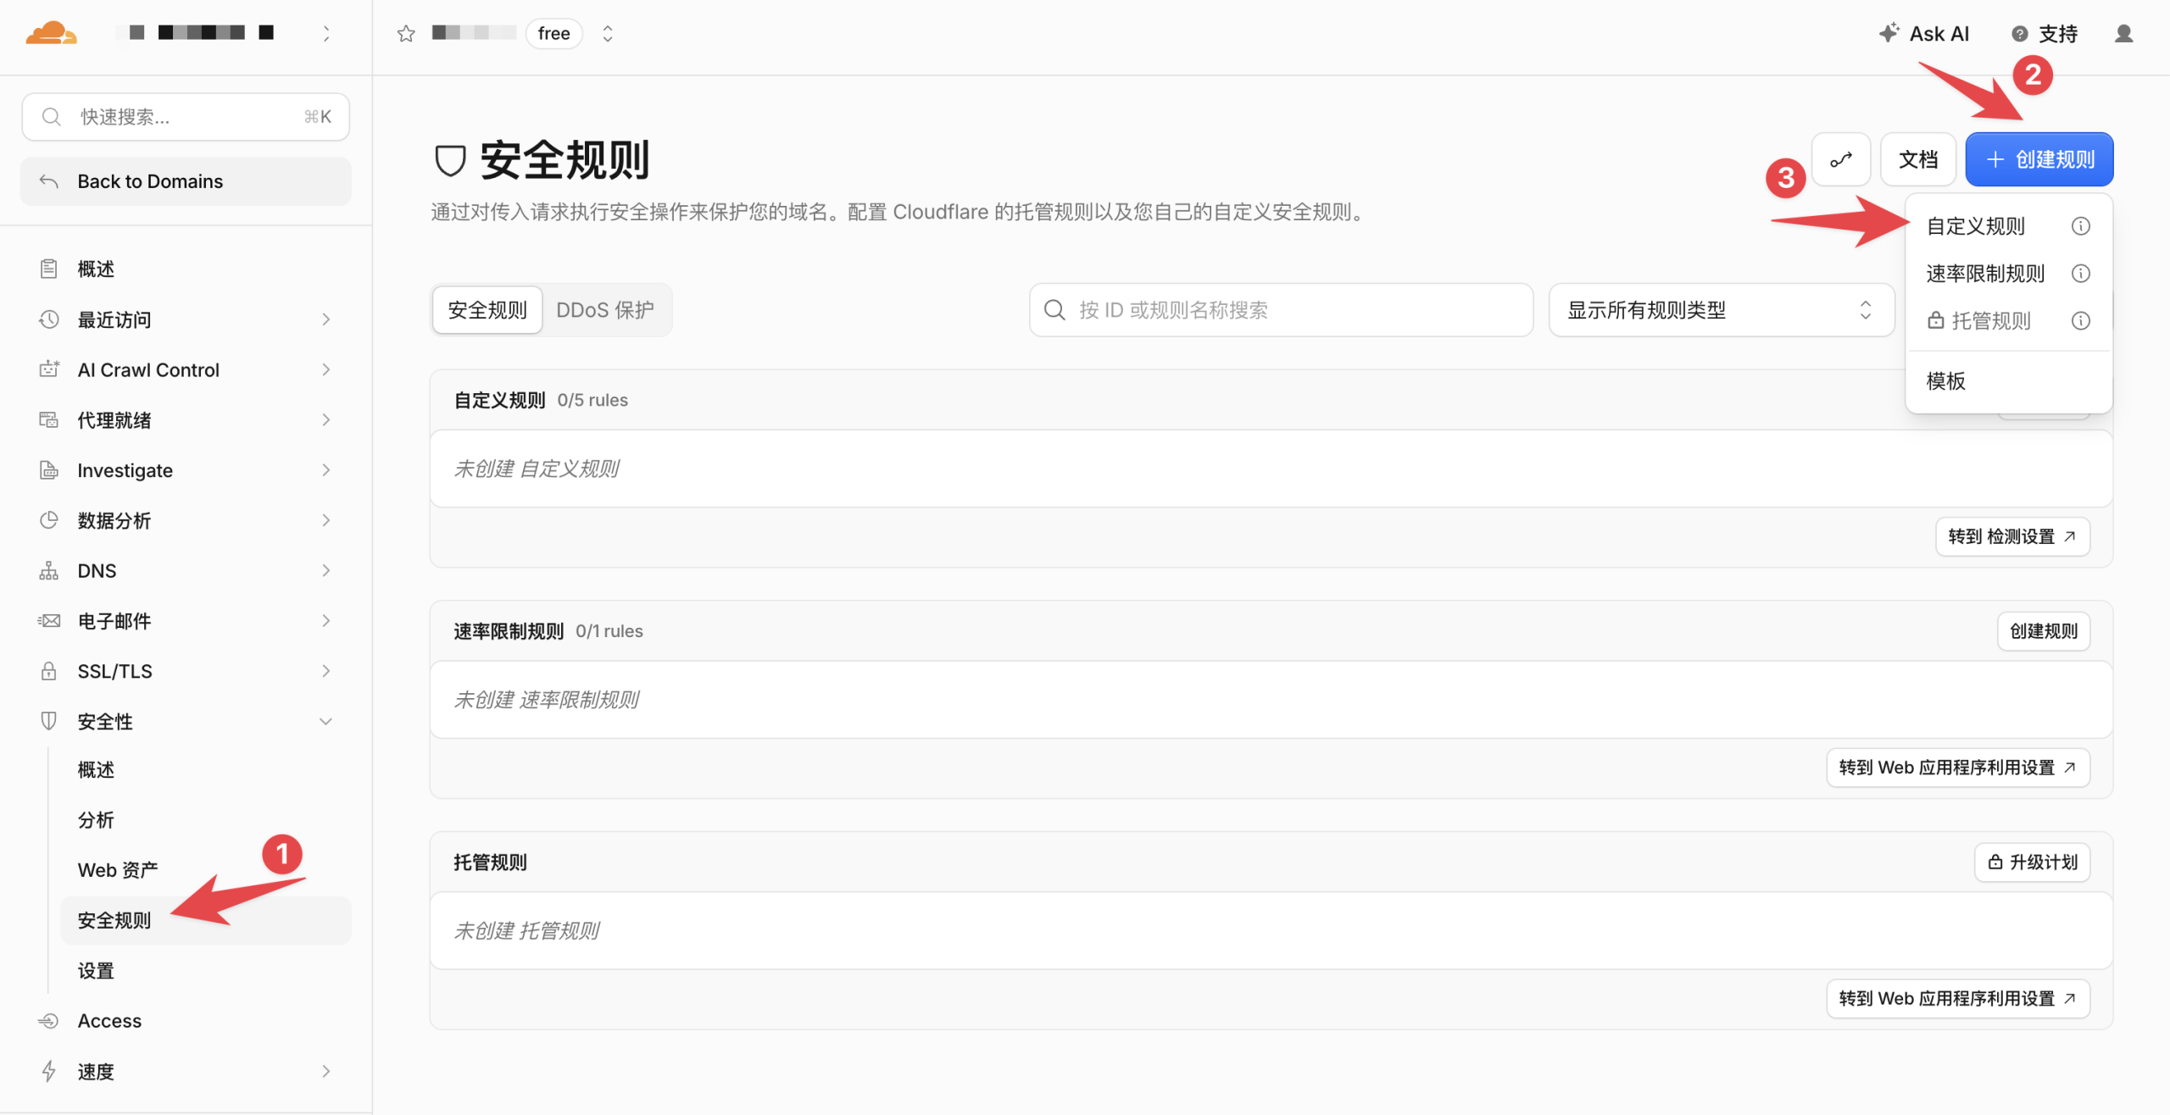The image size is (2170, 1115).
Task: Open the 支持 help menu
Action: 2044,34
